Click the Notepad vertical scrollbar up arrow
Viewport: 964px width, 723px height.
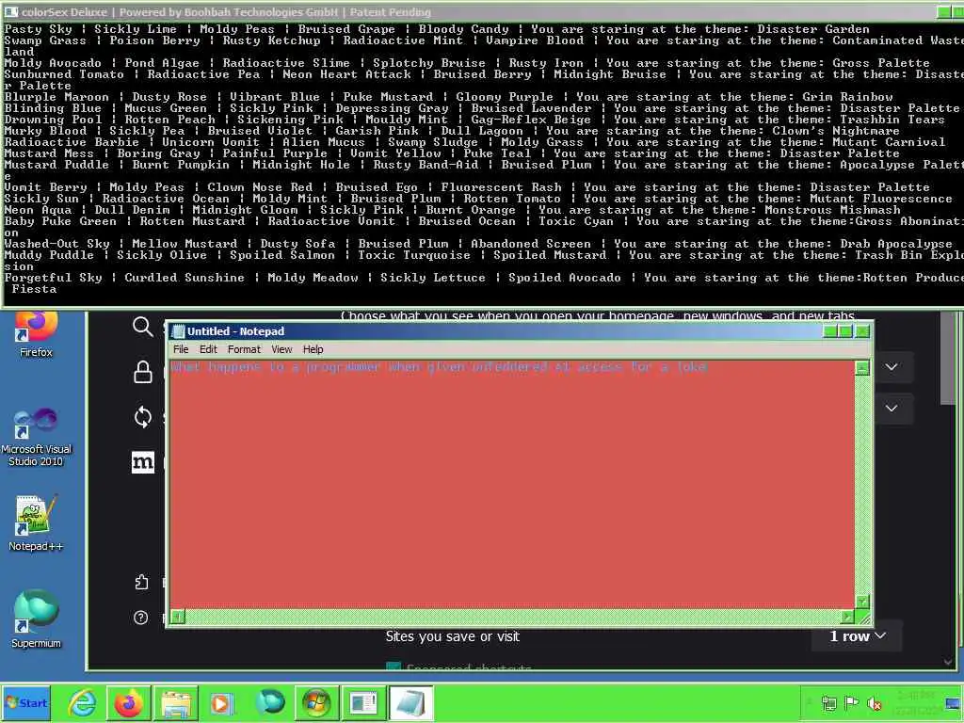tap(862, 368)
